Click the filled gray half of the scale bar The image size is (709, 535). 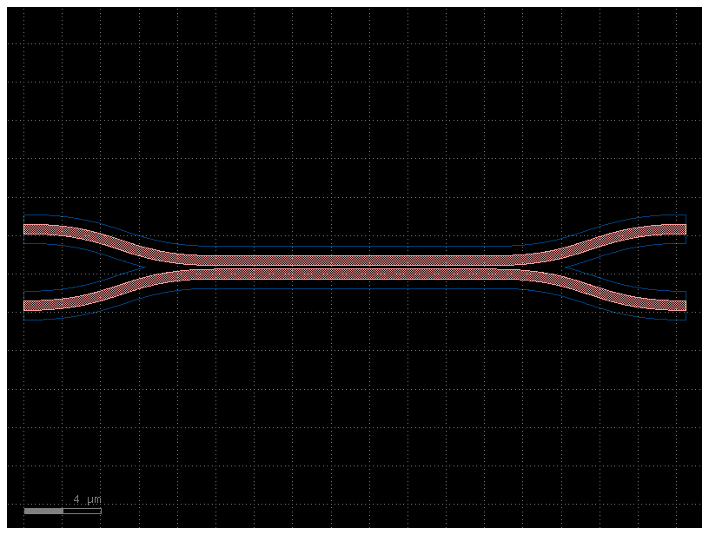[x=42, y=512]
